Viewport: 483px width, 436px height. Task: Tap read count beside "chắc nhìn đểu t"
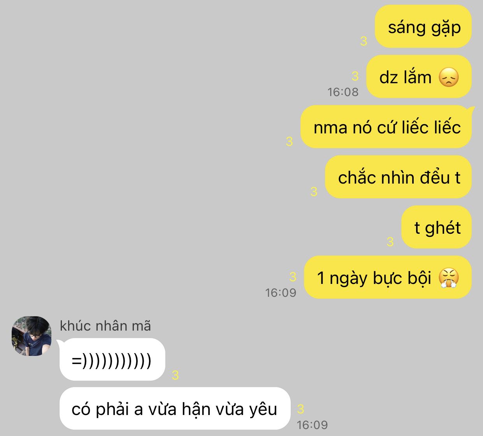[x=314, y=191]
